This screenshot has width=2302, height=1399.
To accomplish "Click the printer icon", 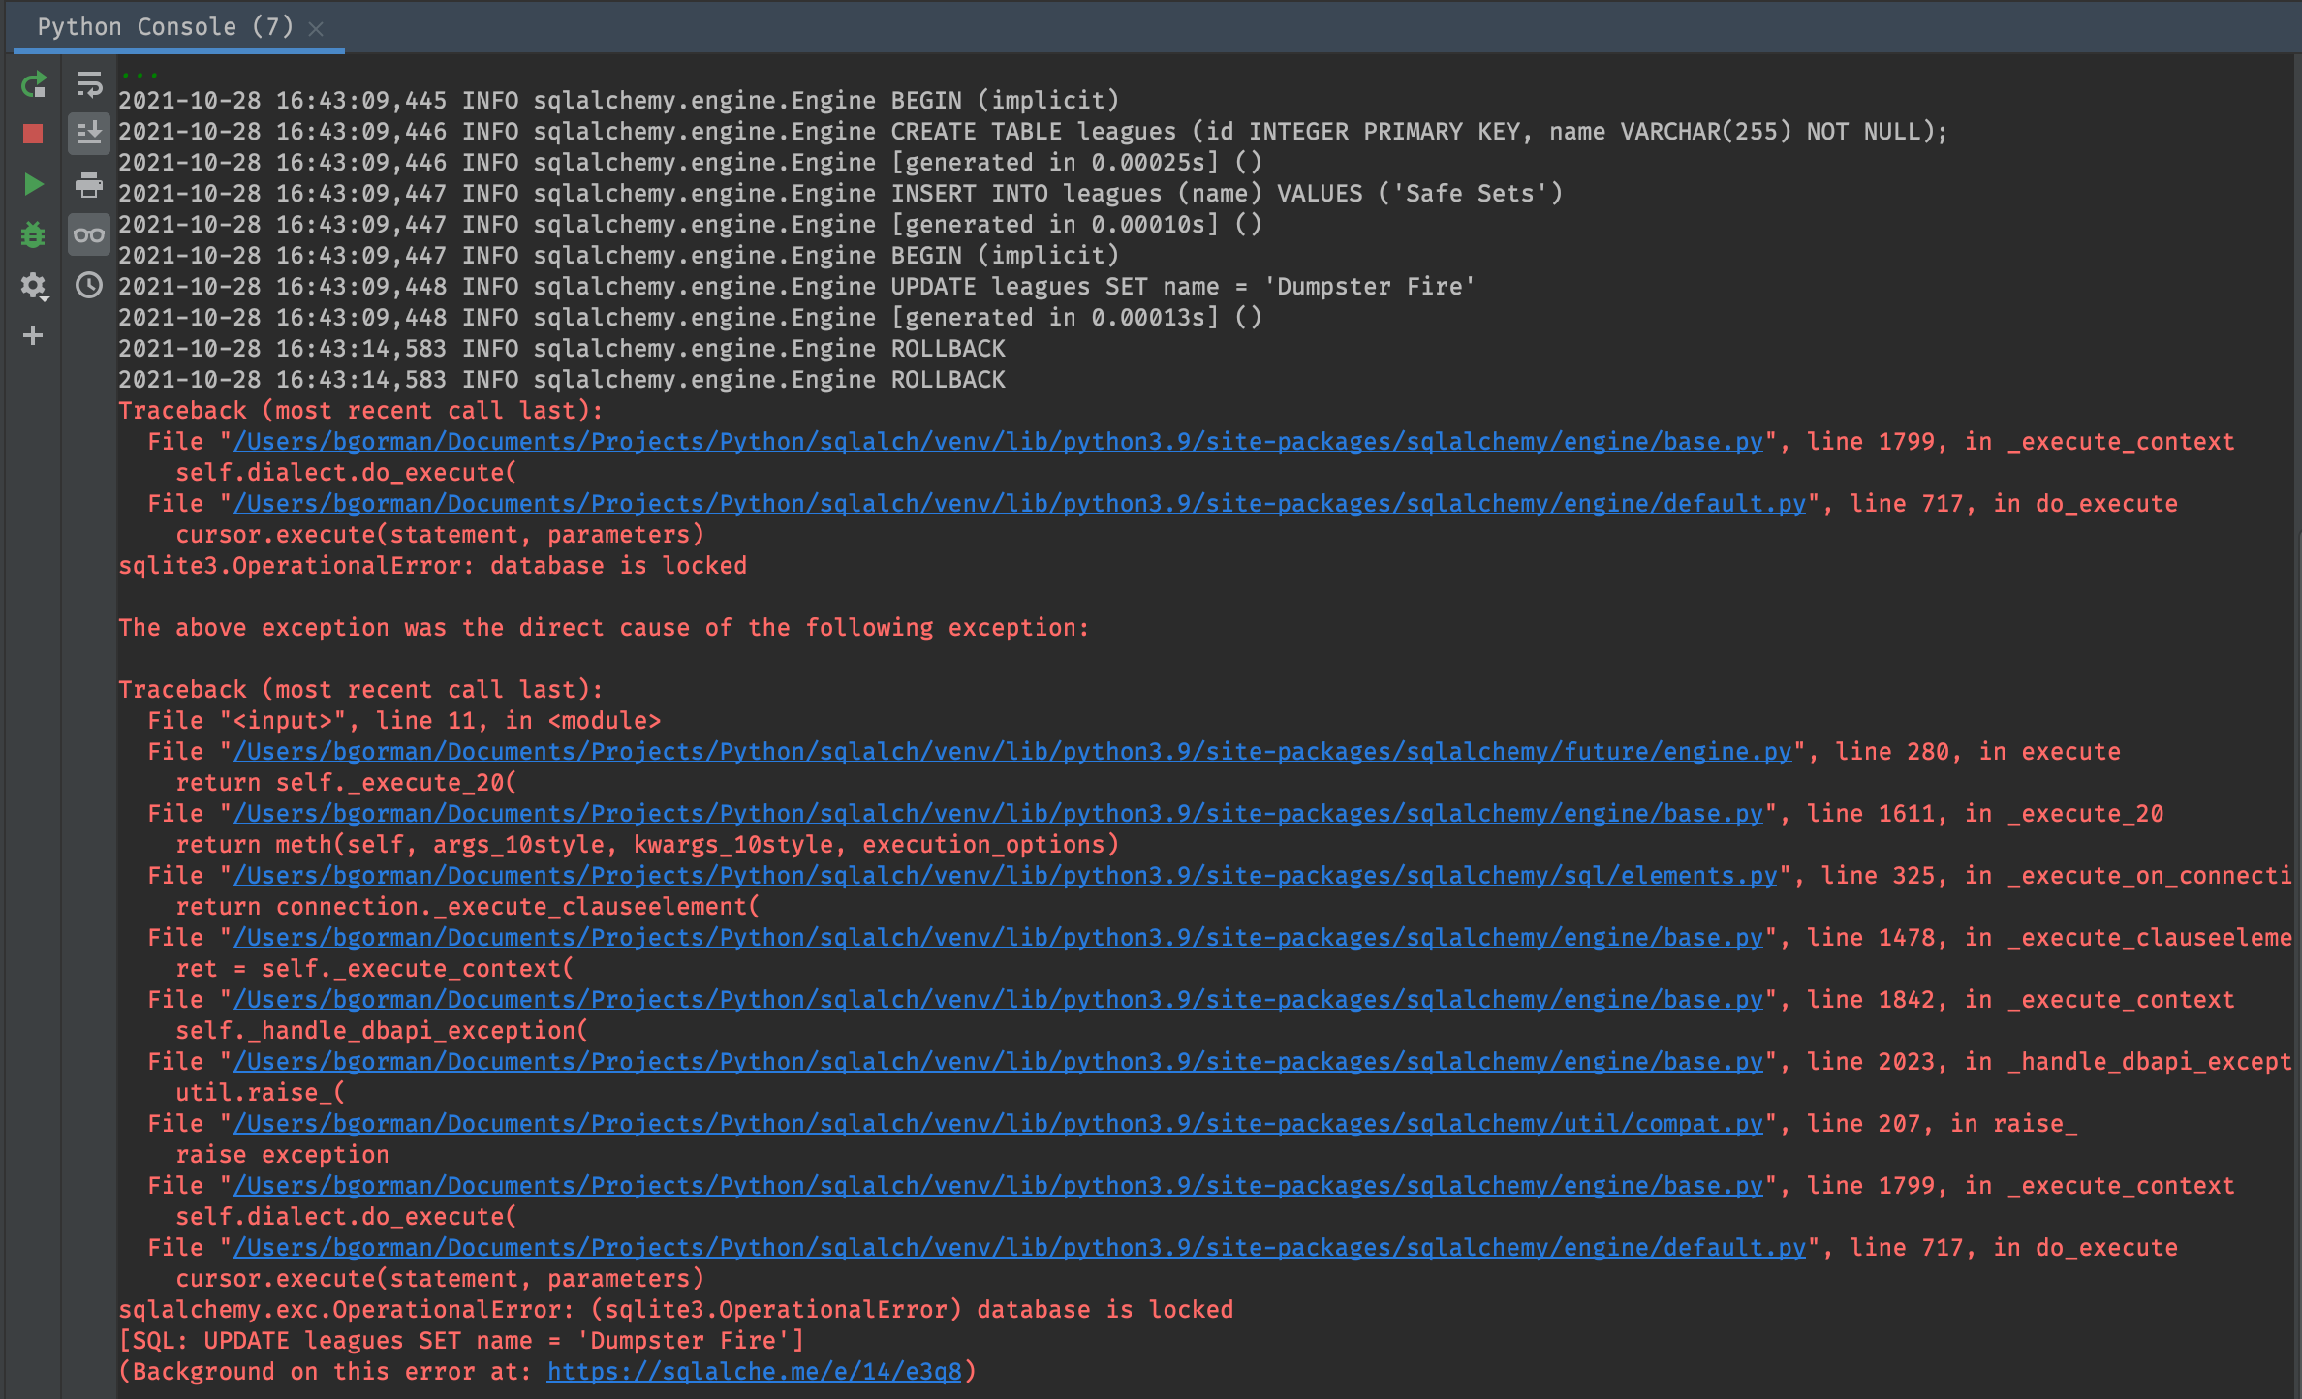I will coord(89,184).
